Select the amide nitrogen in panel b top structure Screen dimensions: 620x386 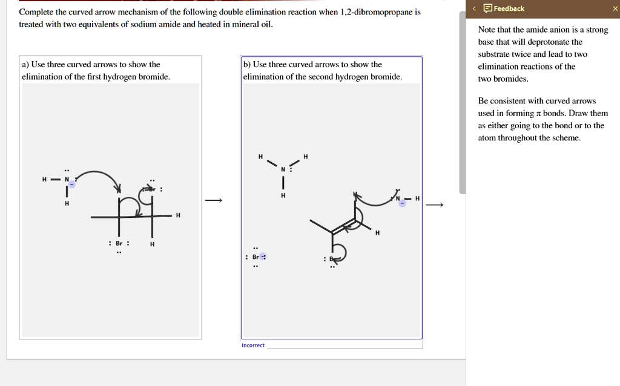pyautogui.click(x=283, y=168)
